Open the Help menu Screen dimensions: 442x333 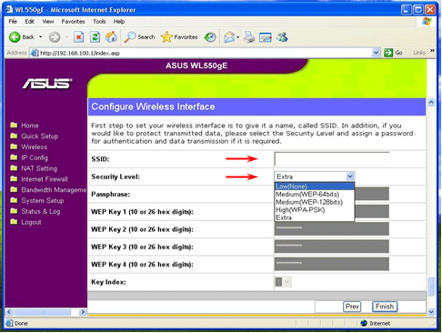point(119,22)
